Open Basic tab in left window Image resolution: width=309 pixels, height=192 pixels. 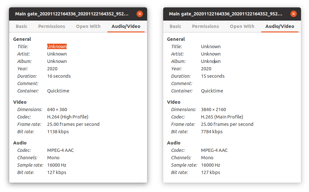point(21,26)
